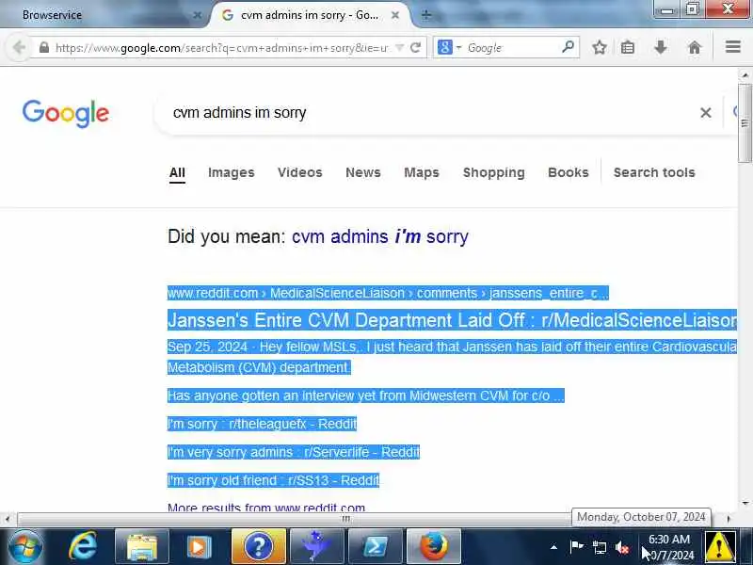Click the padlock site security icon
Image resolution: width=753 pixels, height=565 pixels.
pyautogui.click(x=43, y=48)
